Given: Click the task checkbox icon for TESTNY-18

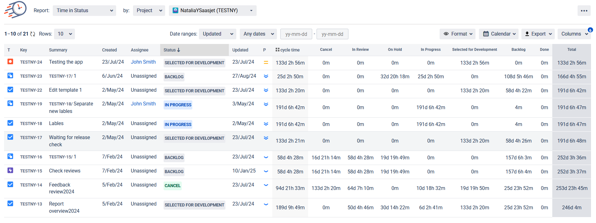Looking at the screenshot, I should click(x=10, y=123).
